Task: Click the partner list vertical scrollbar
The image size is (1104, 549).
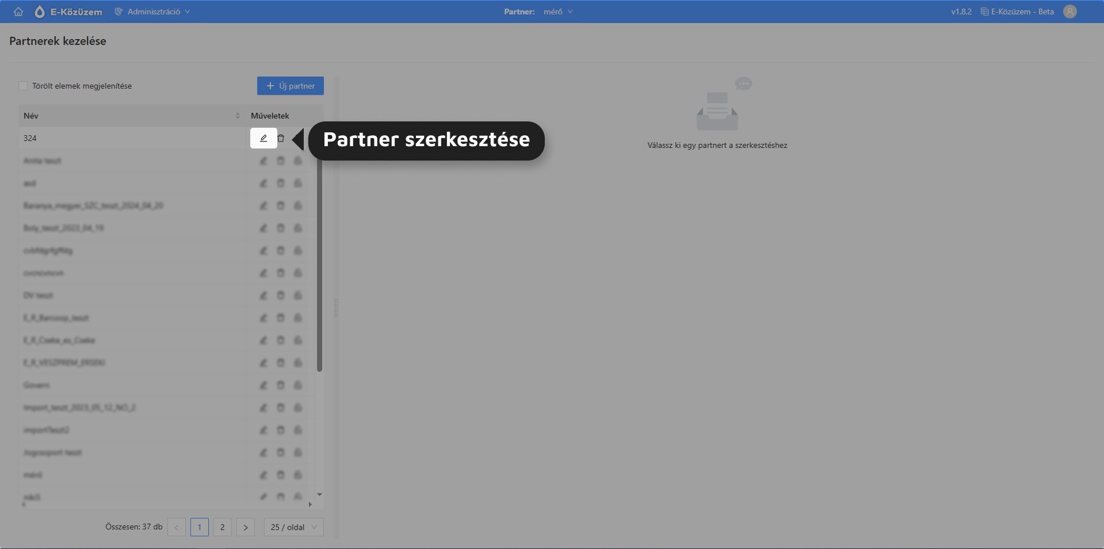Action: pos(319,259)
